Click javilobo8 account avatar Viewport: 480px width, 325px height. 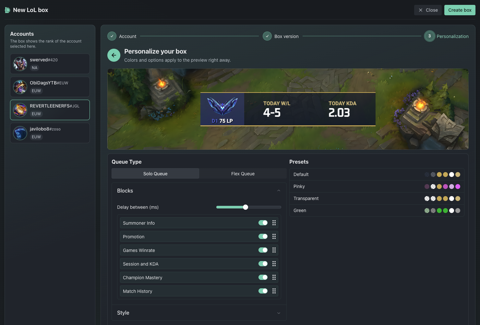(20, 133)
